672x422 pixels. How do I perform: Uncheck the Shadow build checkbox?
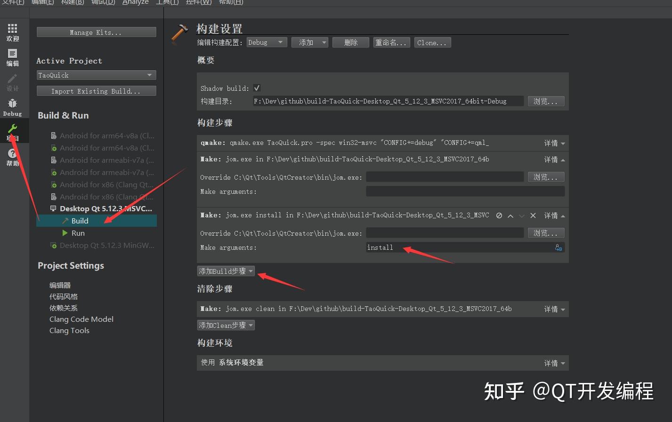256,88
